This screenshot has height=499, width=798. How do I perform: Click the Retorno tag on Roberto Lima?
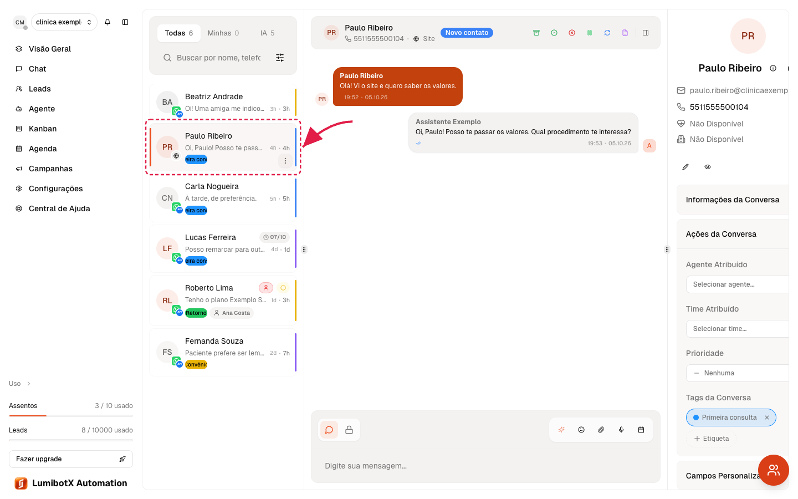click(x=196, y=313)
